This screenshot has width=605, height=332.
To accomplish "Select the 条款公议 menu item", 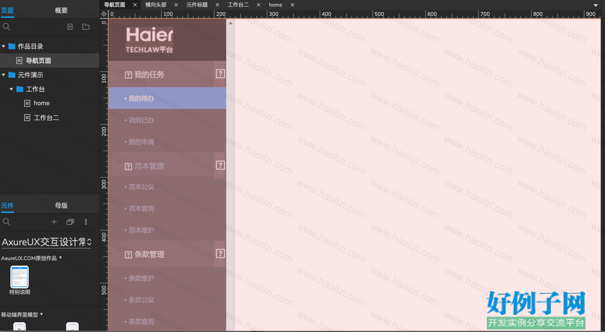I will [167, 300].
